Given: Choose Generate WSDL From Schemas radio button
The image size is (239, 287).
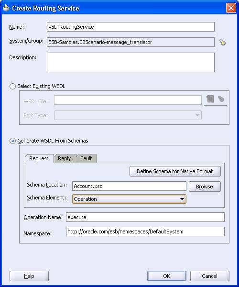Looking at the screenshot, I should (x=12, y=141).
